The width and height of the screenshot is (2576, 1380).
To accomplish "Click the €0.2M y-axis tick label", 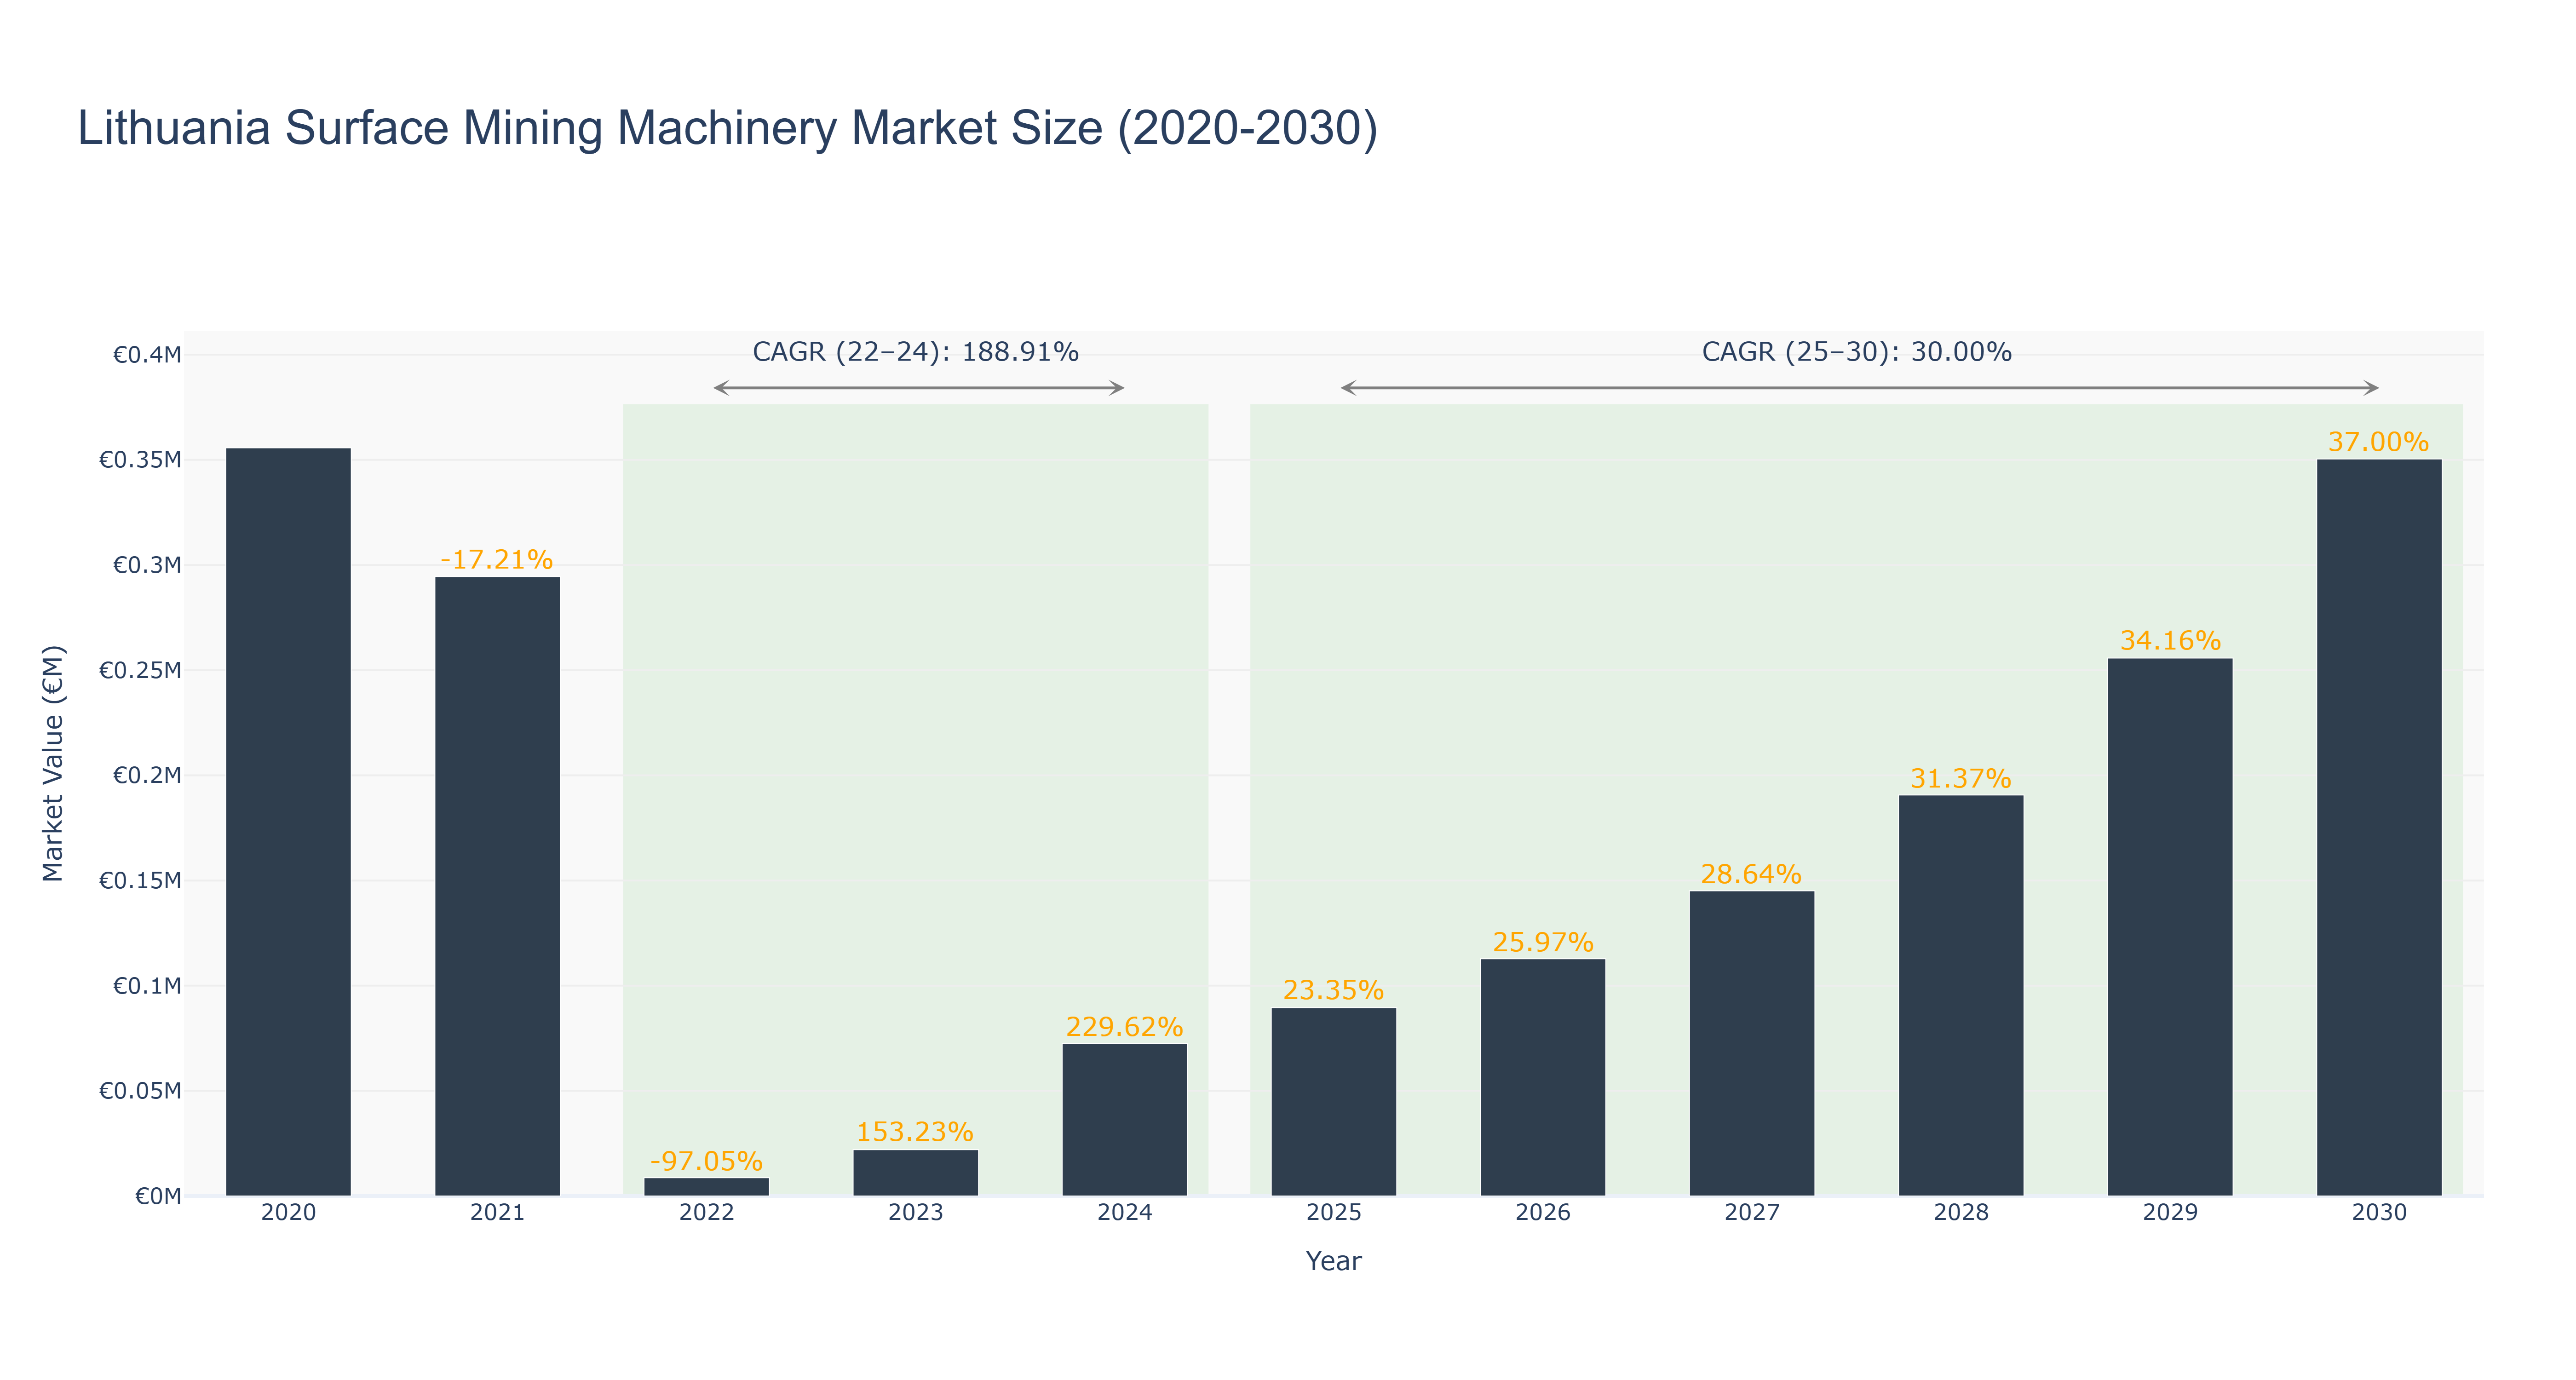I will click(147, 775).
